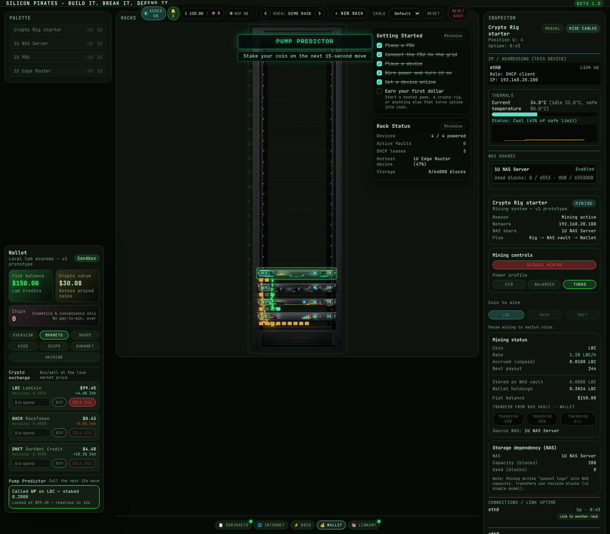Screen dimensions: 610x534
Task: Select the Balanced power profile
Action: (544, 285)
